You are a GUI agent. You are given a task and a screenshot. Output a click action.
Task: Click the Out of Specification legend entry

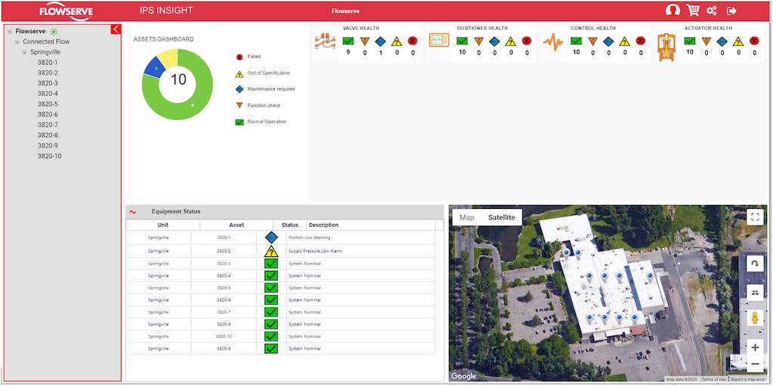(262, 73)
